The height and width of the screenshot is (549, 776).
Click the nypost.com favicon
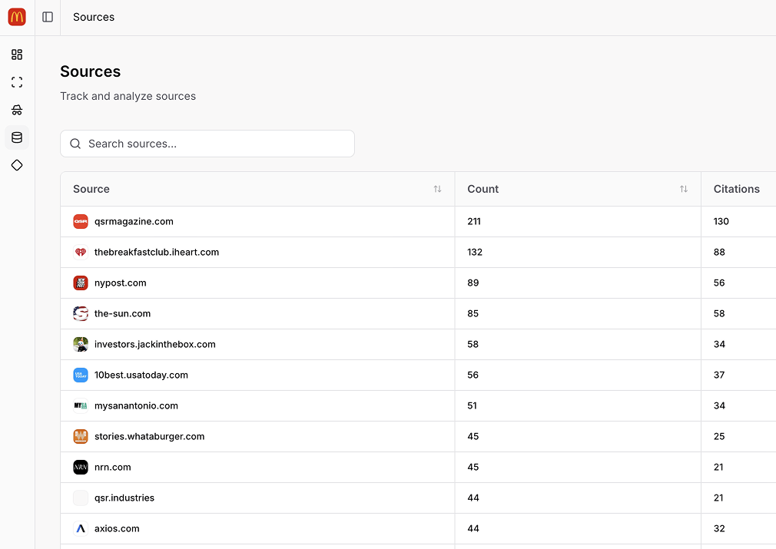[81, 283]
